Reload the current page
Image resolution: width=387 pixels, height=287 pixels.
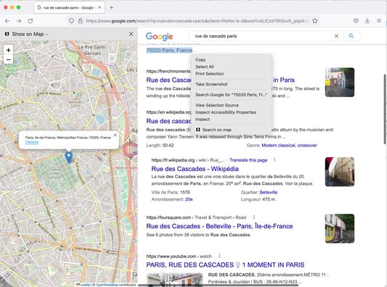30,21
